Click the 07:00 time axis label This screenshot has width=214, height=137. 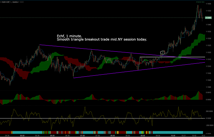[83, 136]
